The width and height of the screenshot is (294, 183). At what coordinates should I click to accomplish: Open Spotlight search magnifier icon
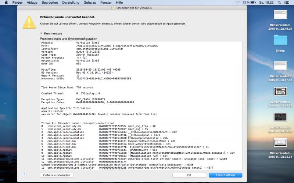pos(279,3)
